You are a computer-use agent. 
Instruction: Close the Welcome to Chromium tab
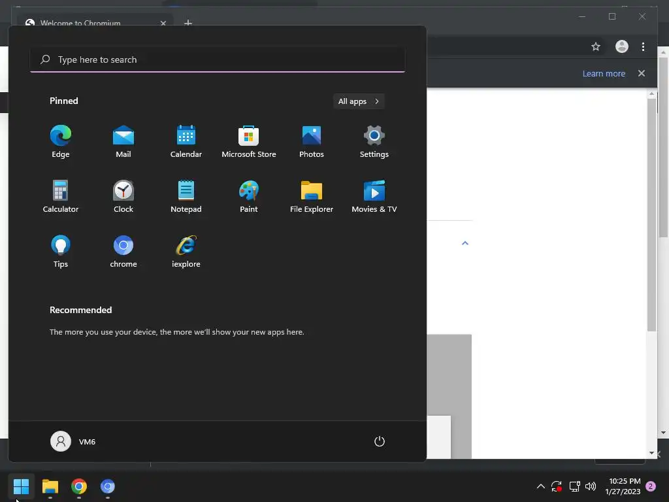point(163,23)
